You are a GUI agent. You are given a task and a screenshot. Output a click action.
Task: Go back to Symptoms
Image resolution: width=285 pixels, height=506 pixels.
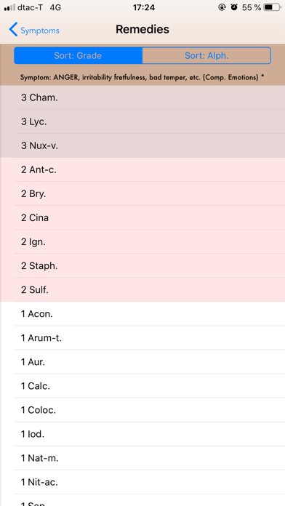[34, 30]
